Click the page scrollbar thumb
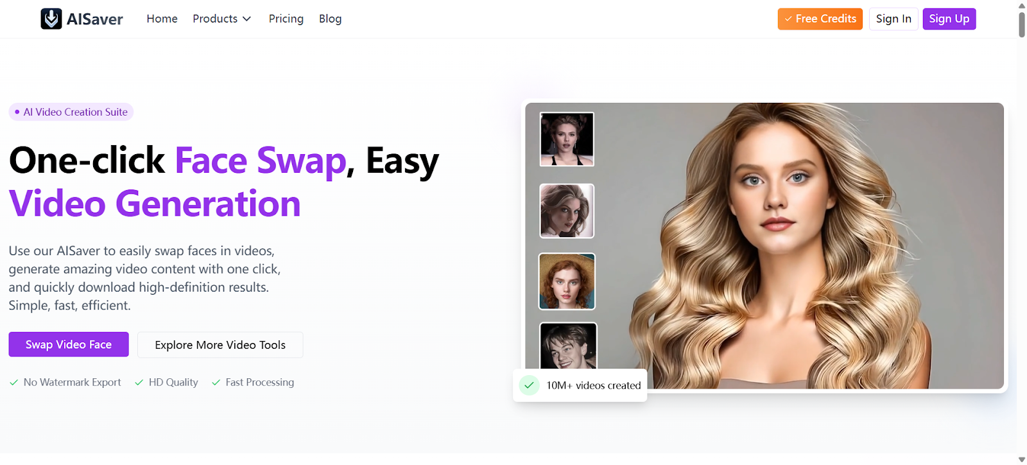The height and width of the screenshot is (465, 1027). [x=1021, y=24]
